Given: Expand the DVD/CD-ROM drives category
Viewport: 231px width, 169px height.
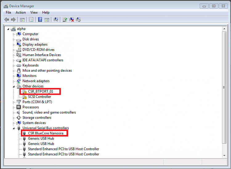Looking at the screenshot, I should click(14, 50).
